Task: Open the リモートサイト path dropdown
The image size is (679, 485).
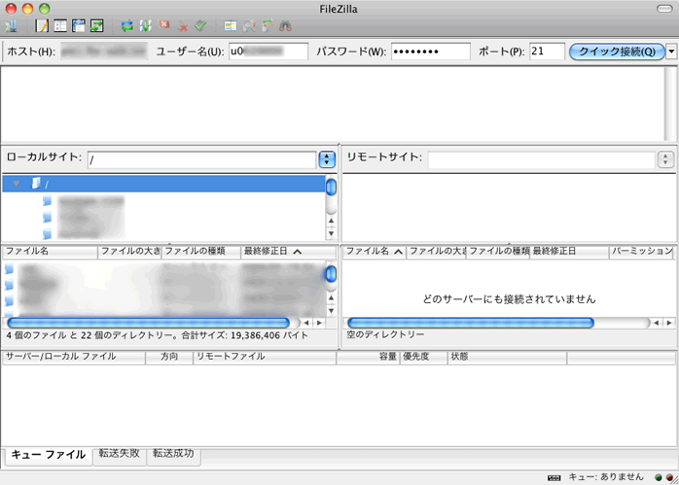Action: pyautogui.click(x=665, y=159)
